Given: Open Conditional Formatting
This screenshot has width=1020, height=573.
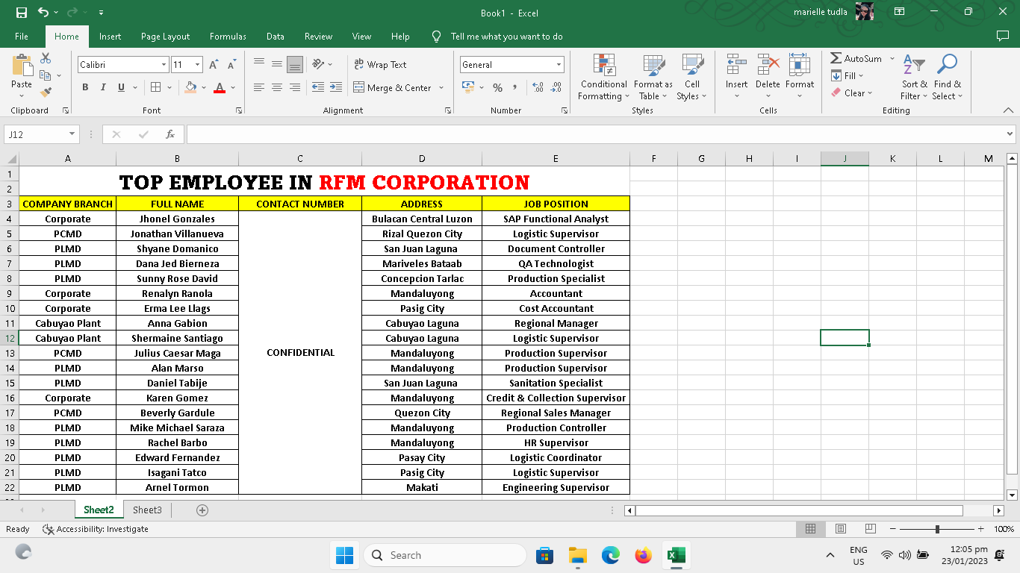Looking at the screenshot, I should coord(604,78).
